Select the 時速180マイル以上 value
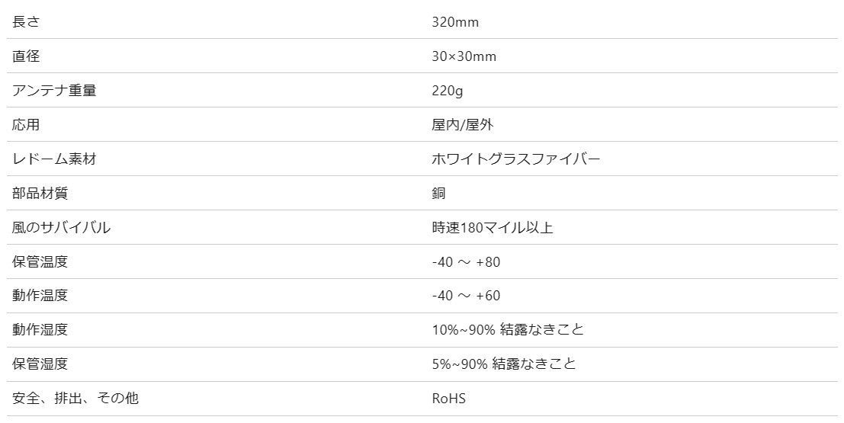 pyautogui.click(x=492, y=228)
